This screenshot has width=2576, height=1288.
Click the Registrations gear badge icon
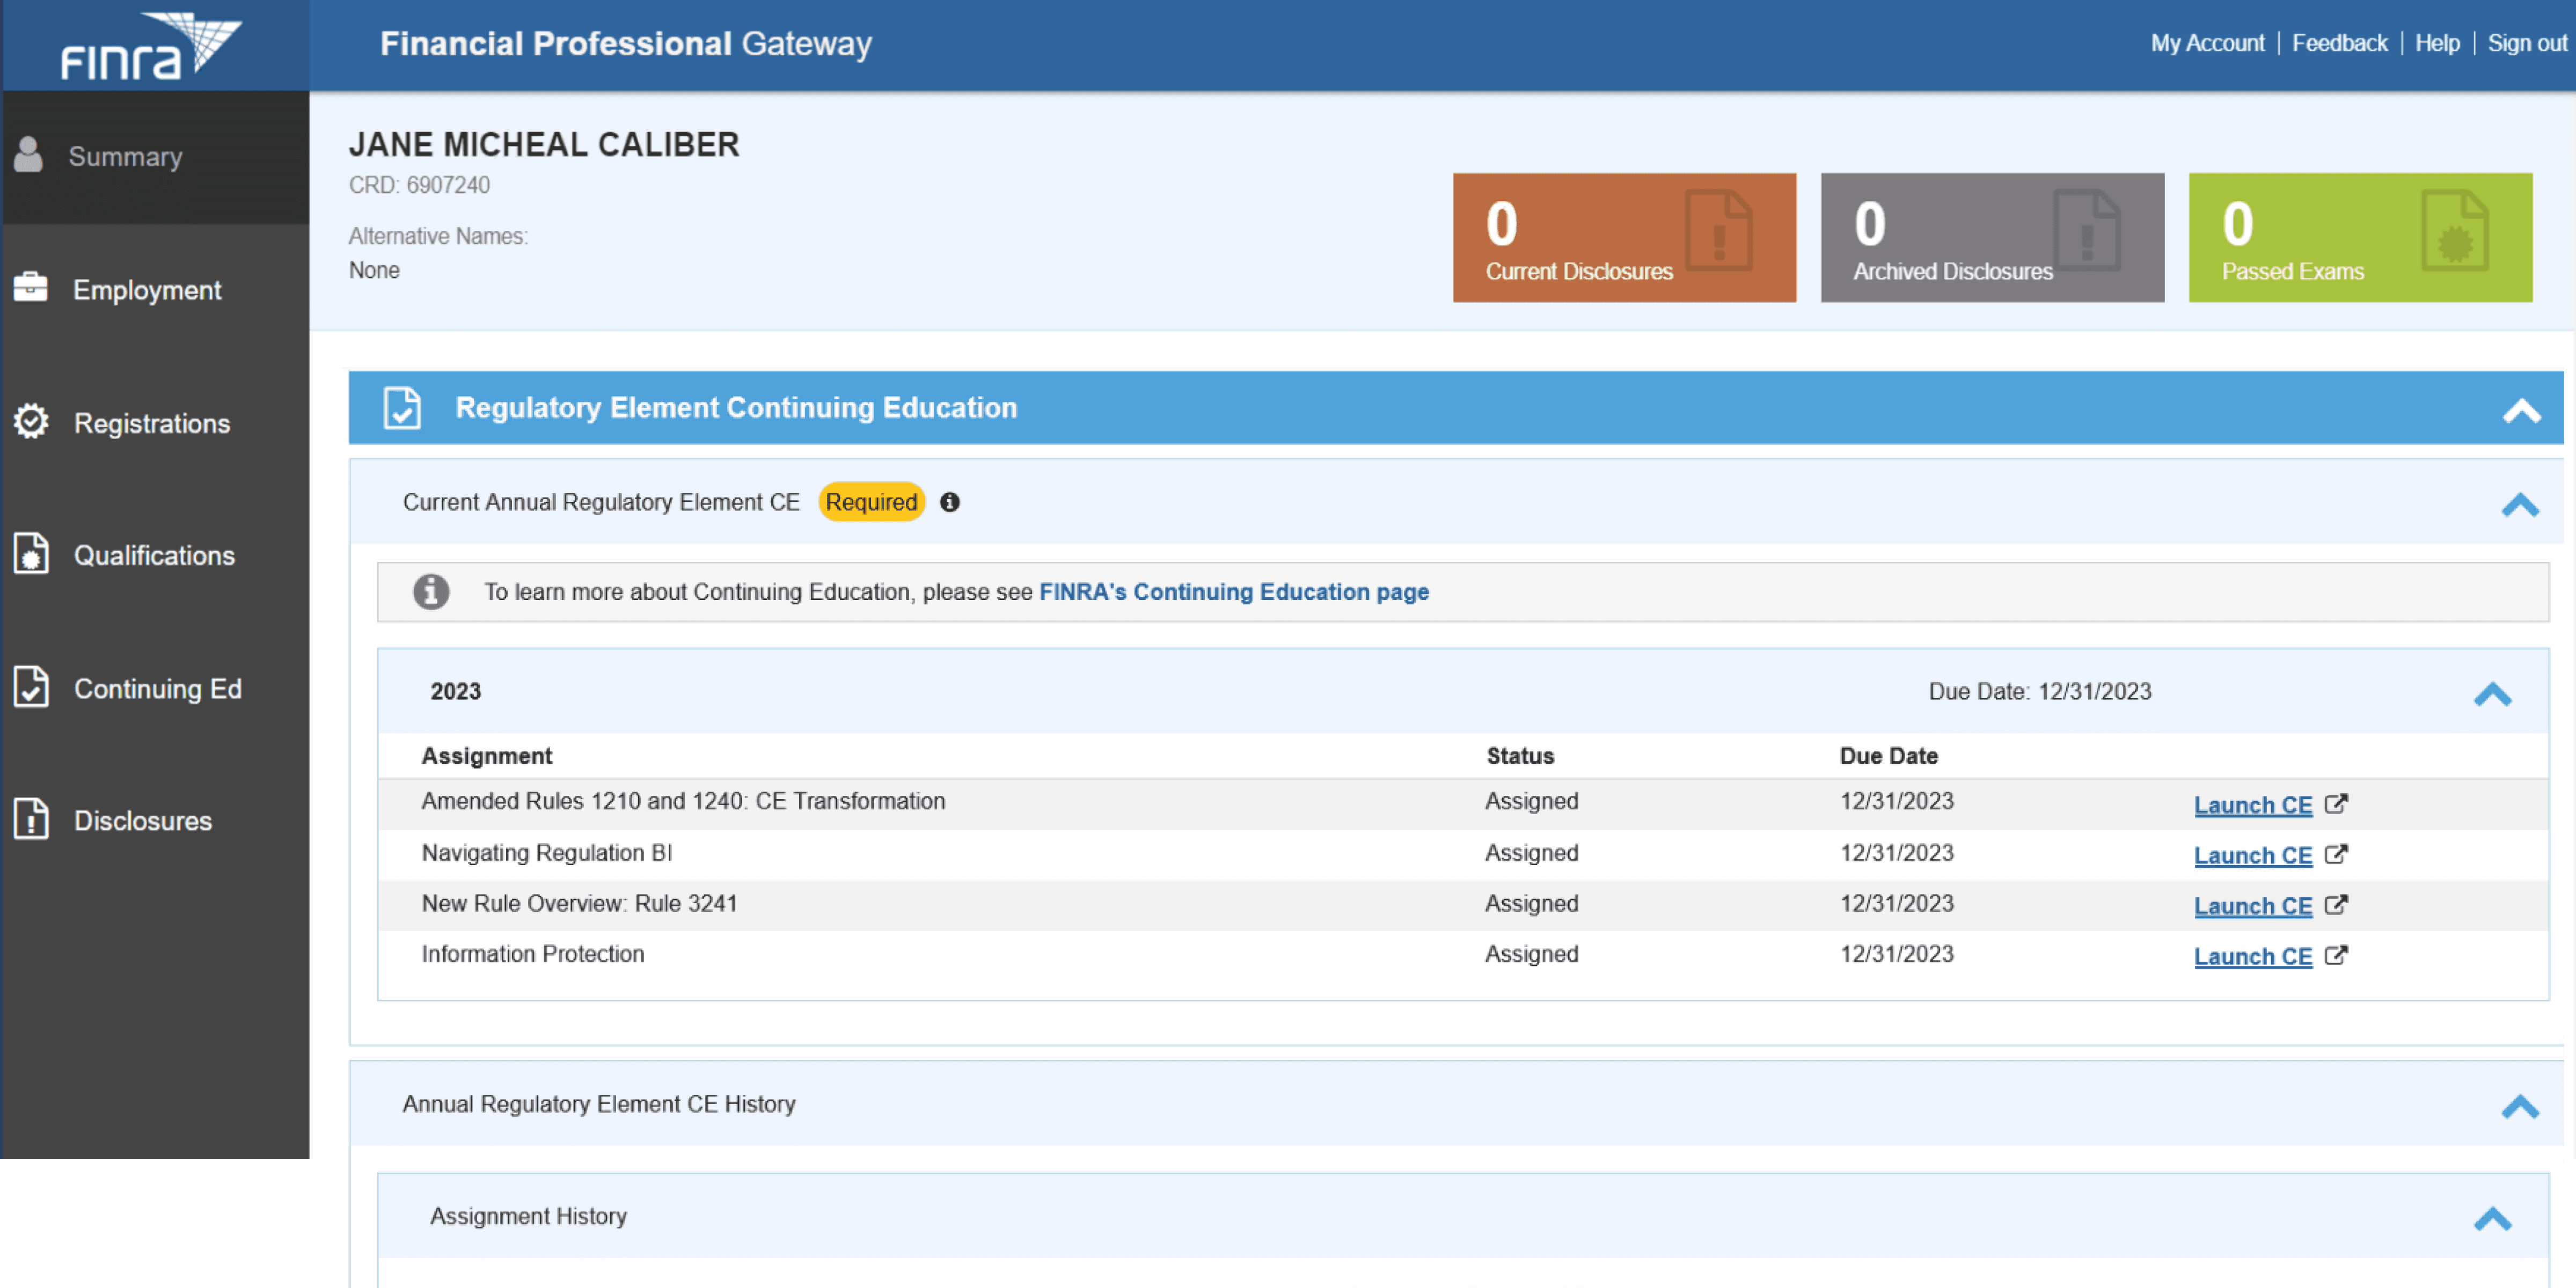point(31,422)
